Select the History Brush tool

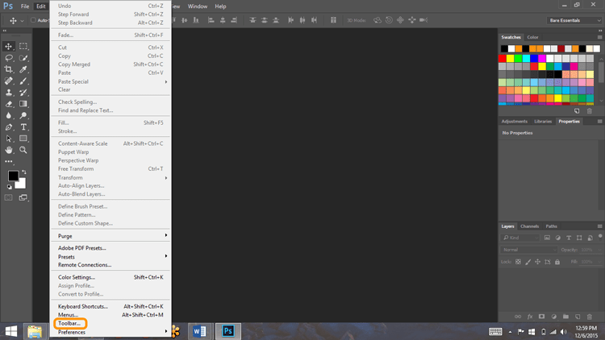pos(23,93)
